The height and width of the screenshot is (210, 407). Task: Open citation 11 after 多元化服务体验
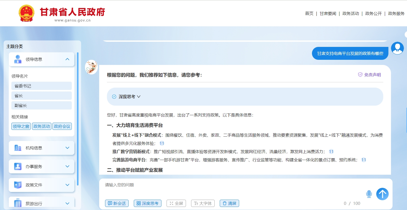point(162,144)
